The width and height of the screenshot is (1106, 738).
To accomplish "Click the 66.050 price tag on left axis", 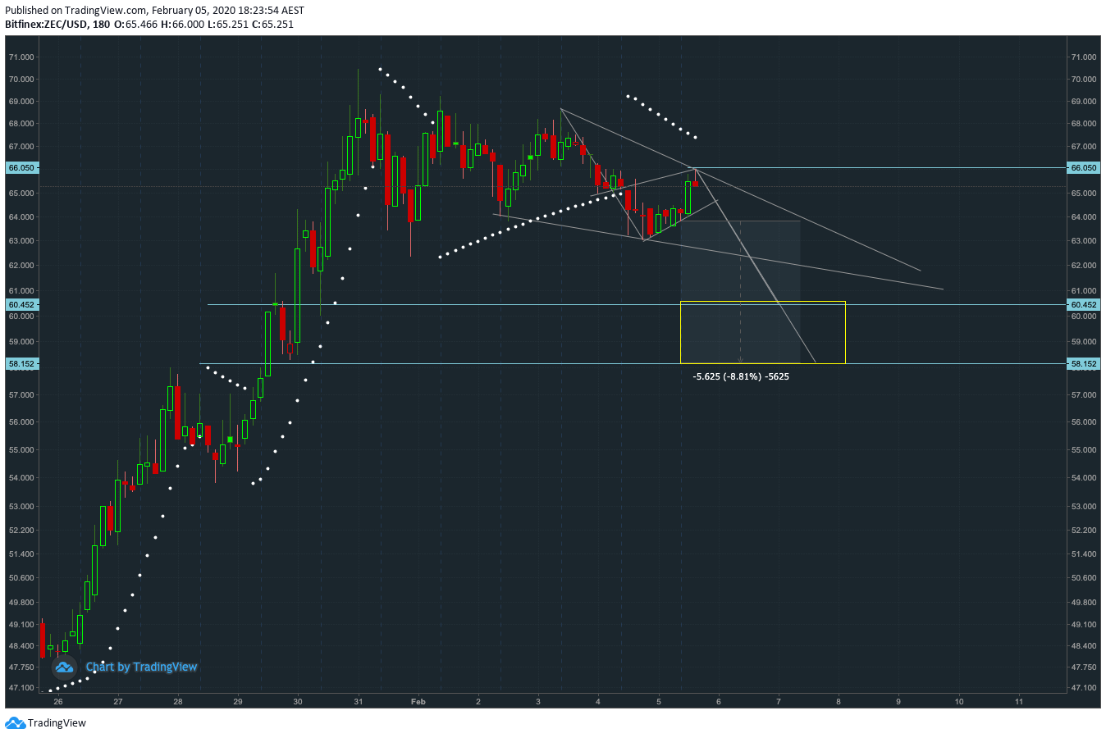I will 22,167.
